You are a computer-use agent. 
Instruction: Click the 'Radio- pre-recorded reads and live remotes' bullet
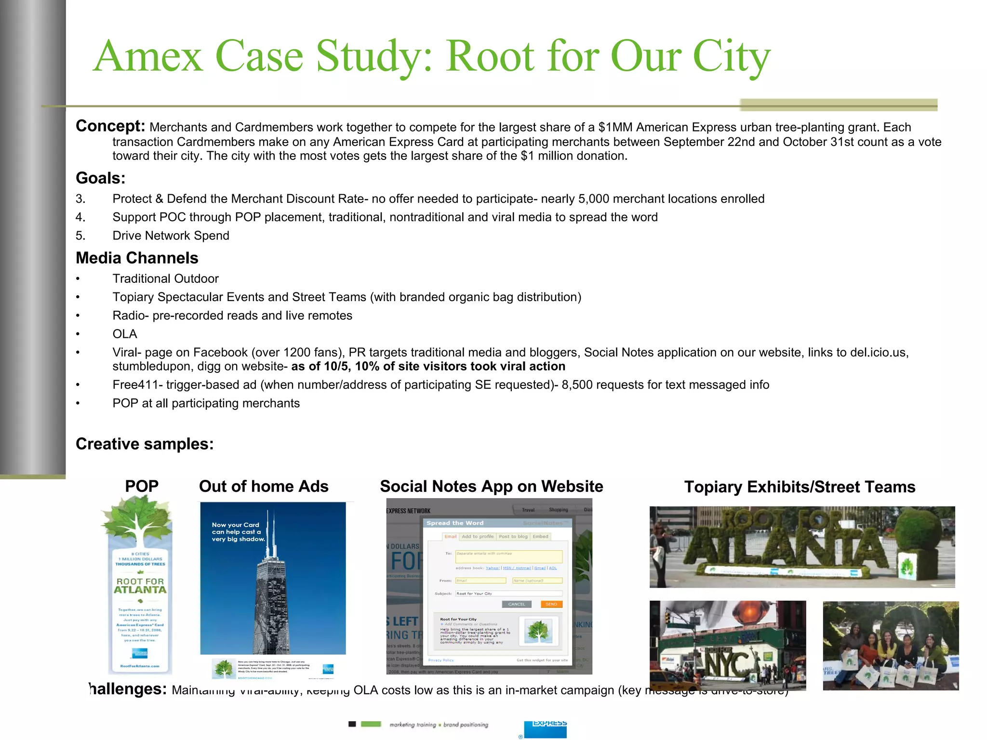[x=232, y=316]
